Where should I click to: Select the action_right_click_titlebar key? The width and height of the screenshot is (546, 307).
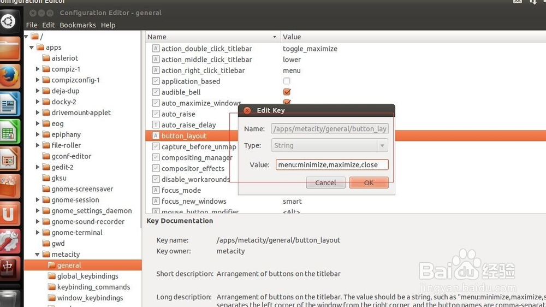coord(203,70)
